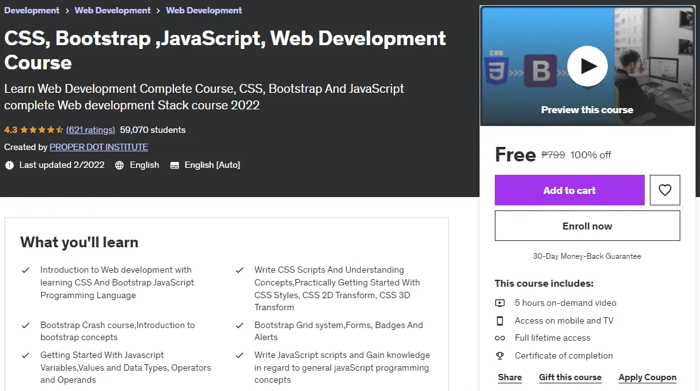The image size is (700, 391).
Task: Click the English language text next to globe
Action: click(144, 165)
